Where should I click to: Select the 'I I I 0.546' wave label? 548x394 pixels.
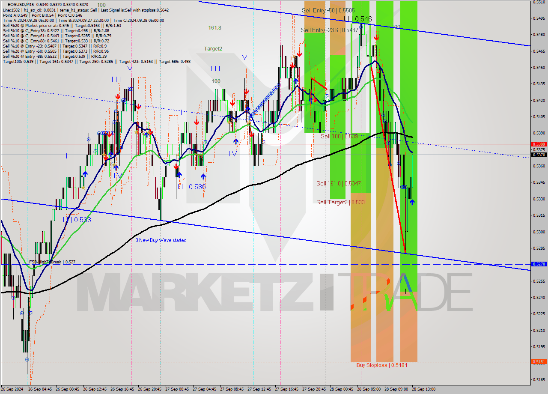358,19
